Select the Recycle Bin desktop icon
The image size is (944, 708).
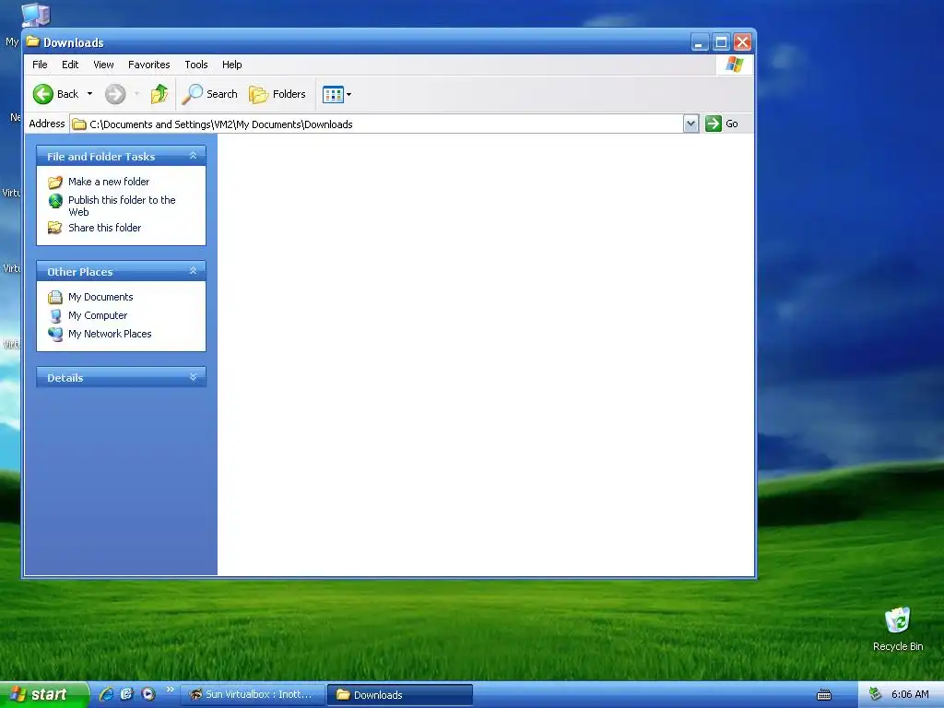898,629
